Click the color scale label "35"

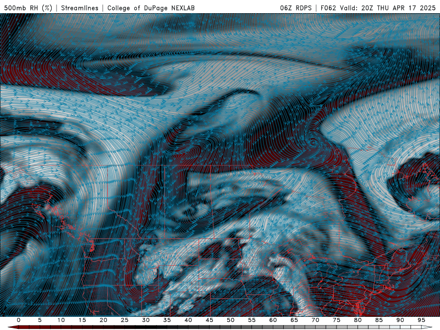coord(167,320)
